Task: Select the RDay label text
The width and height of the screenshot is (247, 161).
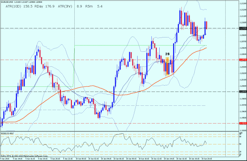Action: [x=39, y=6]
